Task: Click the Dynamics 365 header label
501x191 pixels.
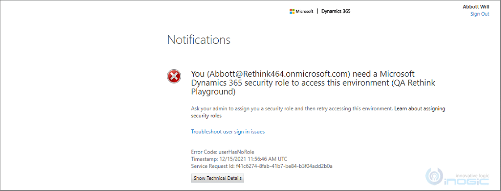Action: tap(336, 11)
